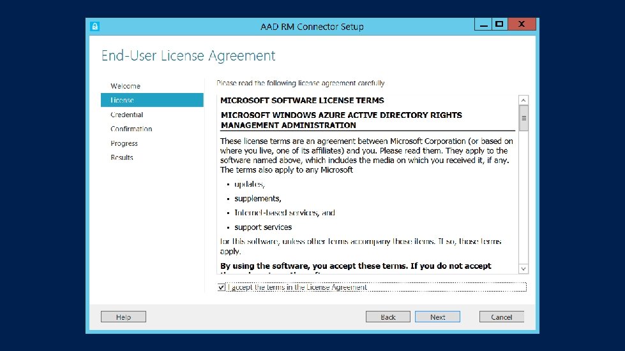Select the Welcome step in sidebar

(x=126, y=86)
